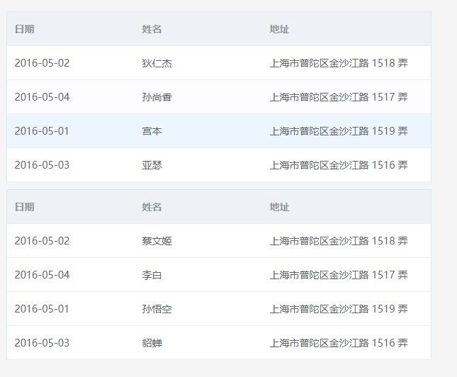Click the 地址 header in the bottom table
This screenshot has width=457, height=377.
[279, 207]
